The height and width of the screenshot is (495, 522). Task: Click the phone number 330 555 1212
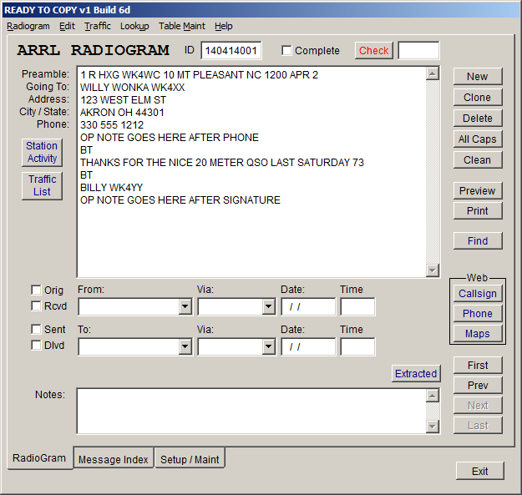(x=112, y=125)
